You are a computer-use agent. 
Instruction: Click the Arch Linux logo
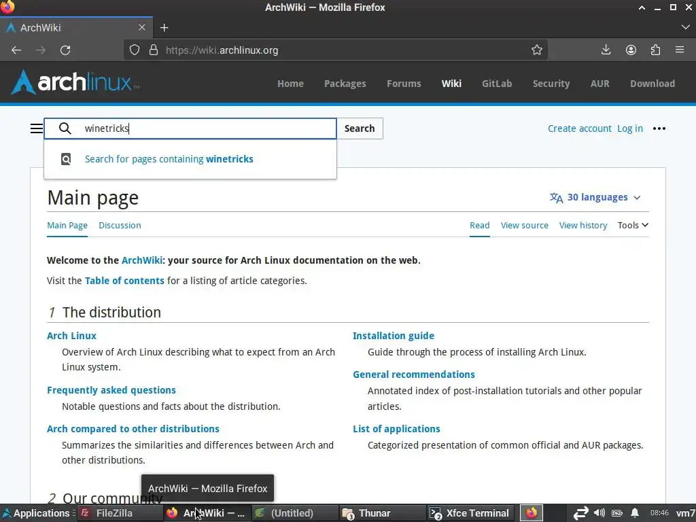(75, 82)
